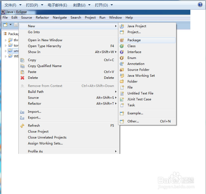This screenshot has width=206, height=194.
Task: Open the File menu in the Eclipse menu bar
Action: [x=5, y=17]
